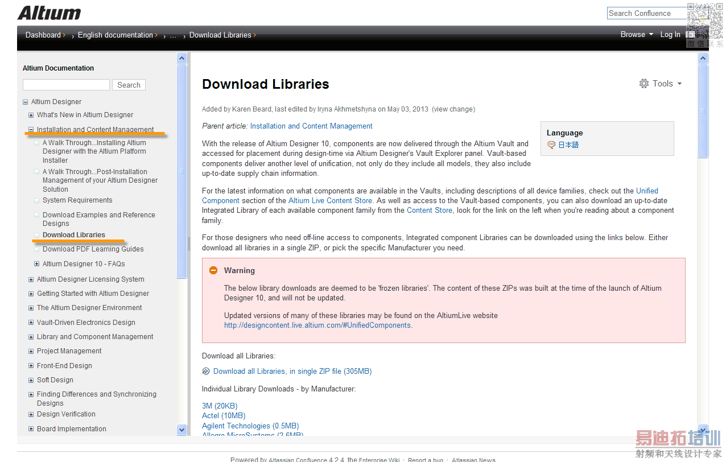Click the sidebar splitter handle
Image resolution: width=726 pixels, height=462 pixels.
189,244
